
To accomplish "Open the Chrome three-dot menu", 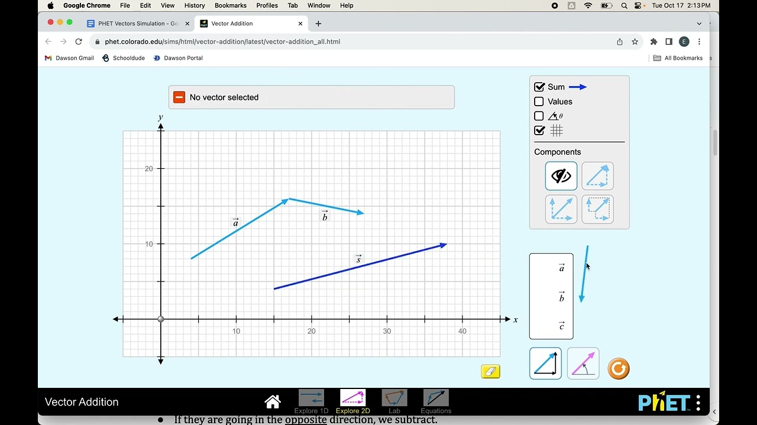I will click(699, 42).
